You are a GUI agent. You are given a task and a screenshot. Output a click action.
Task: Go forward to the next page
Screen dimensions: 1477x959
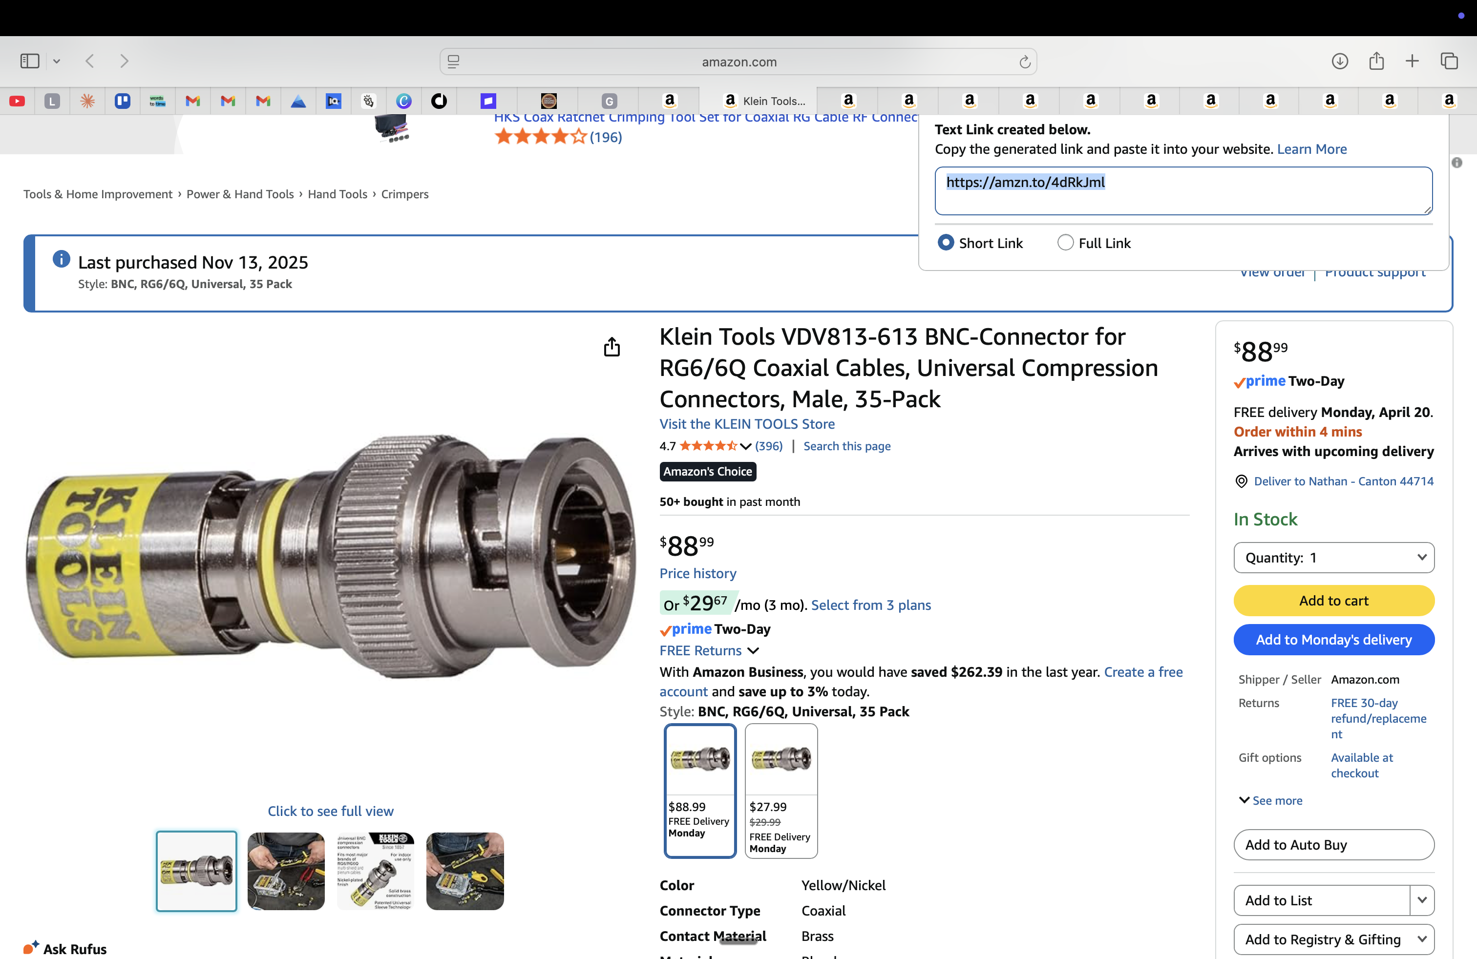(x=124, y=61)
